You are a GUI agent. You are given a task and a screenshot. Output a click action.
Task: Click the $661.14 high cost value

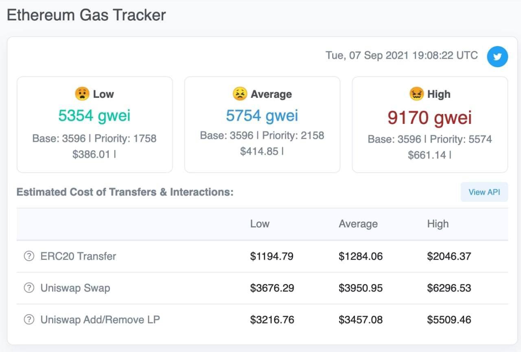click(x=427, y=155)
